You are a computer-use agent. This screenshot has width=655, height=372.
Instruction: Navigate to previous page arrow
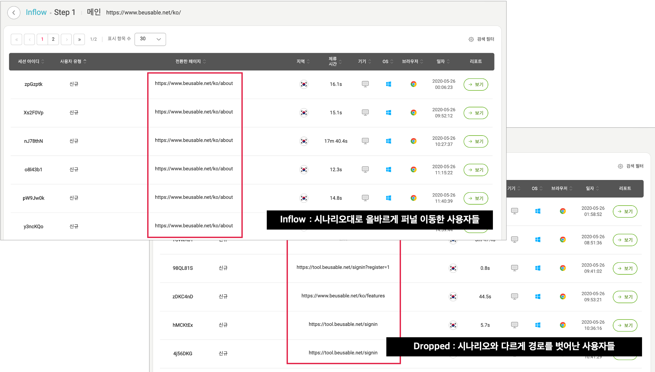(x=29, y=39)
